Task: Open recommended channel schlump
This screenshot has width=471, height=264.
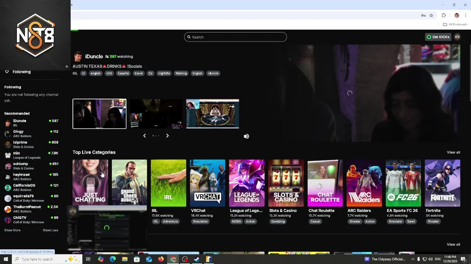Action: [x=31, y=166]
